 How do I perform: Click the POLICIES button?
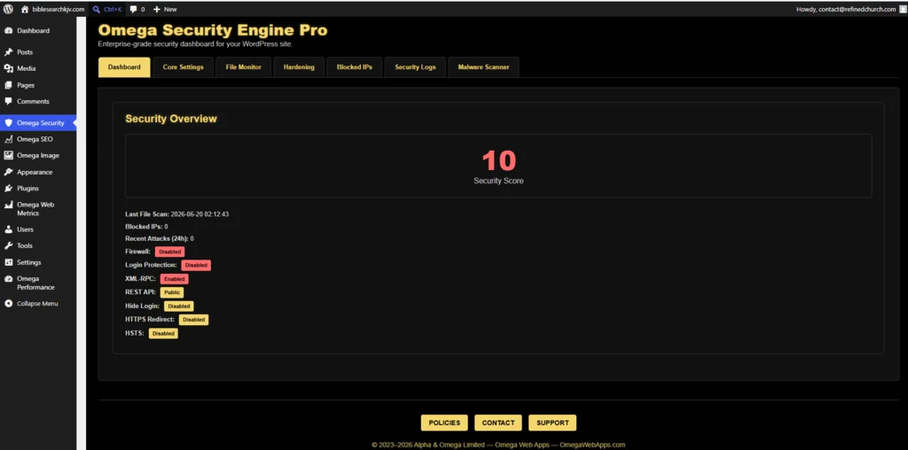click(444, 423)
